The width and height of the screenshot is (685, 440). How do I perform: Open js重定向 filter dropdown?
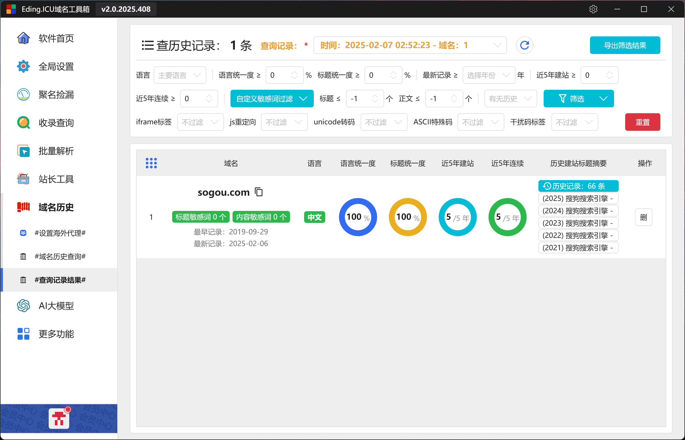point(284,122)
